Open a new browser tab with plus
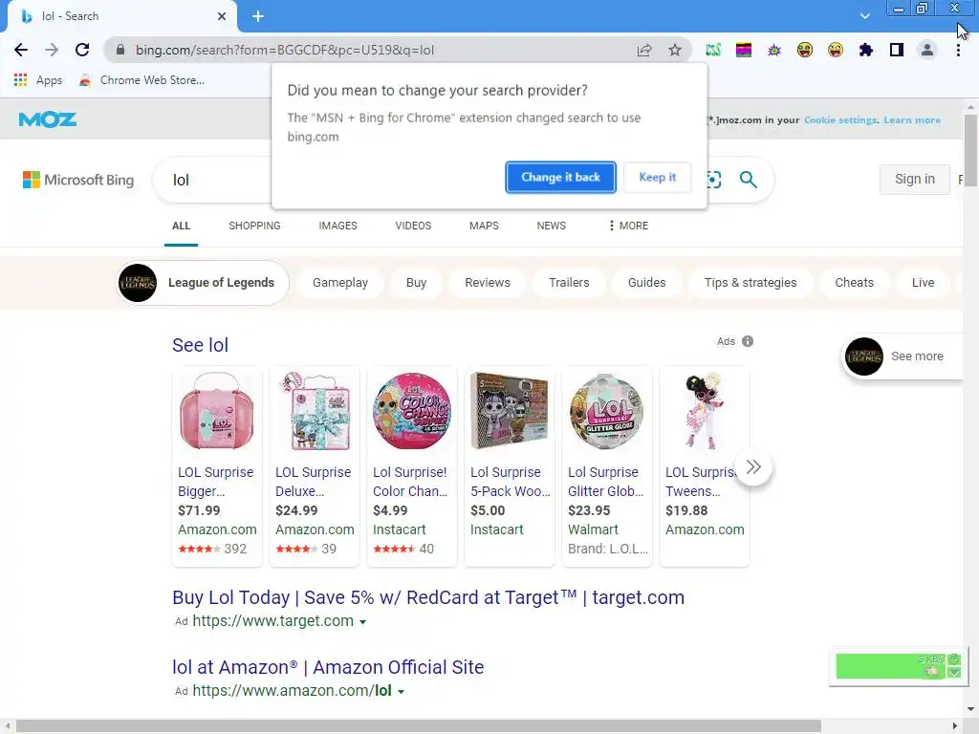 258,16
